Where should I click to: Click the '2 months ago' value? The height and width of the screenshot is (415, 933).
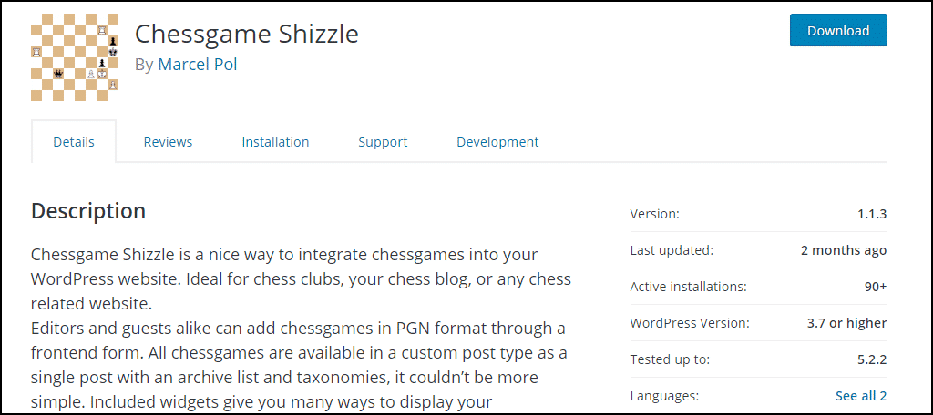click(844, 250)
